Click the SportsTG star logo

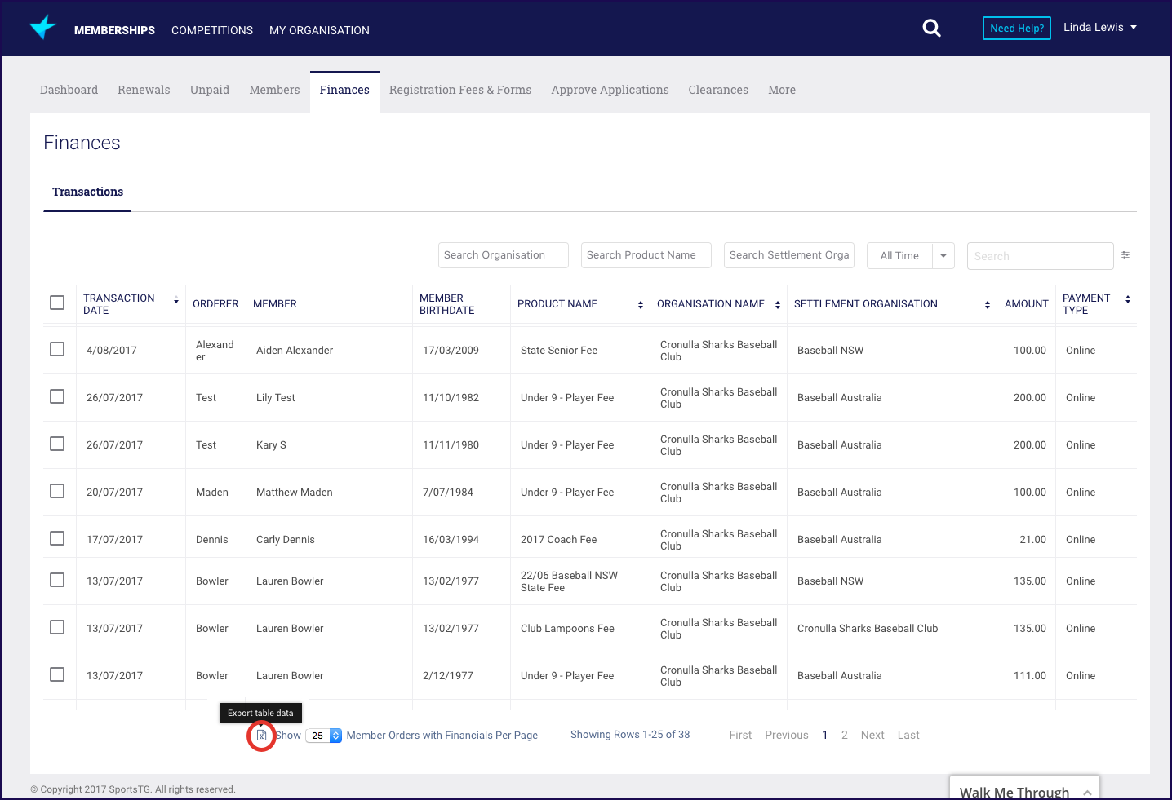pyautogui.click(x=42, y=28)
